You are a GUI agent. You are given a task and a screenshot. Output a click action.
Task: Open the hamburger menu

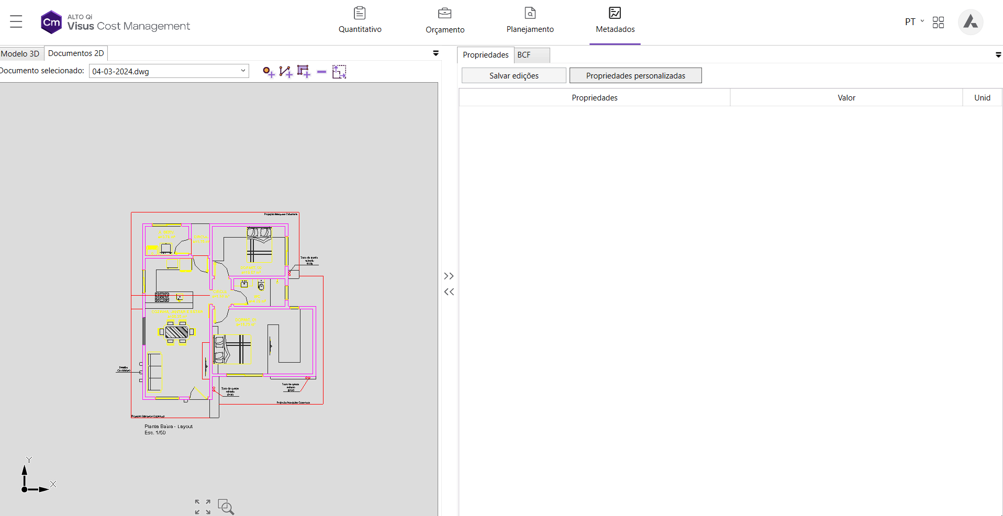(x=16, y=21)
